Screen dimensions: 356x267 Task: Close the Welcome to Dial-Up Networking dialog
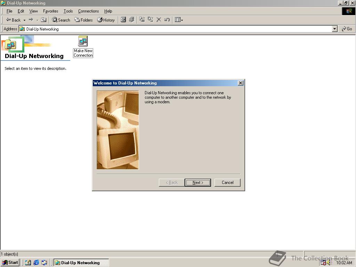tap(241, 83)
